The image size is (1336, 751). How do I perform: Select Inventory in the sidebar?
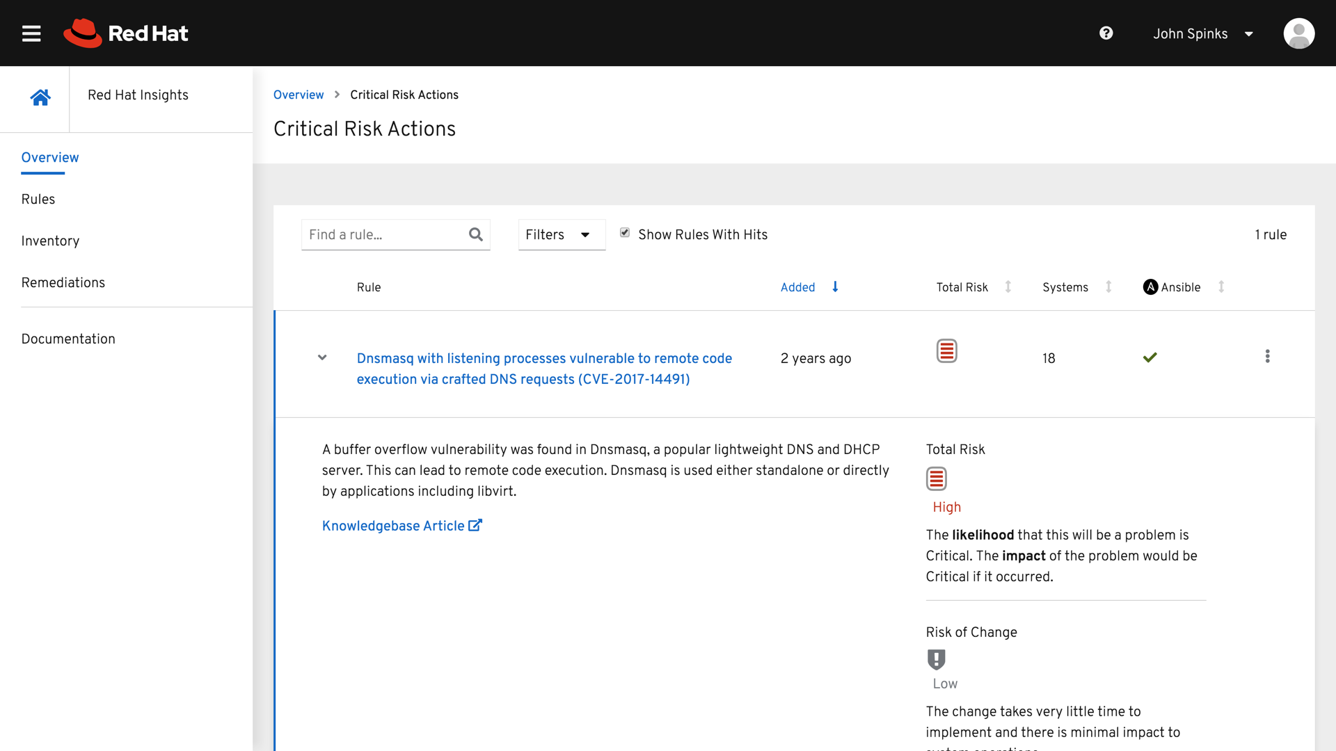[x=50, y=241]
